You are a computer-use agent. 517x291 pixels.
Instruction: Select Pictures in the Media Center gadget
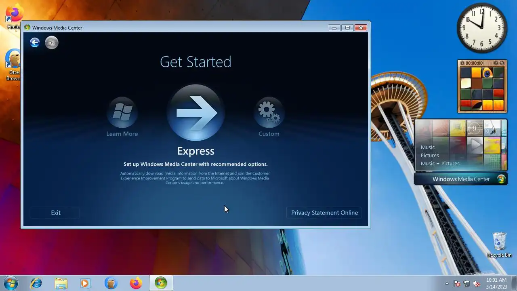pos(430,155)
